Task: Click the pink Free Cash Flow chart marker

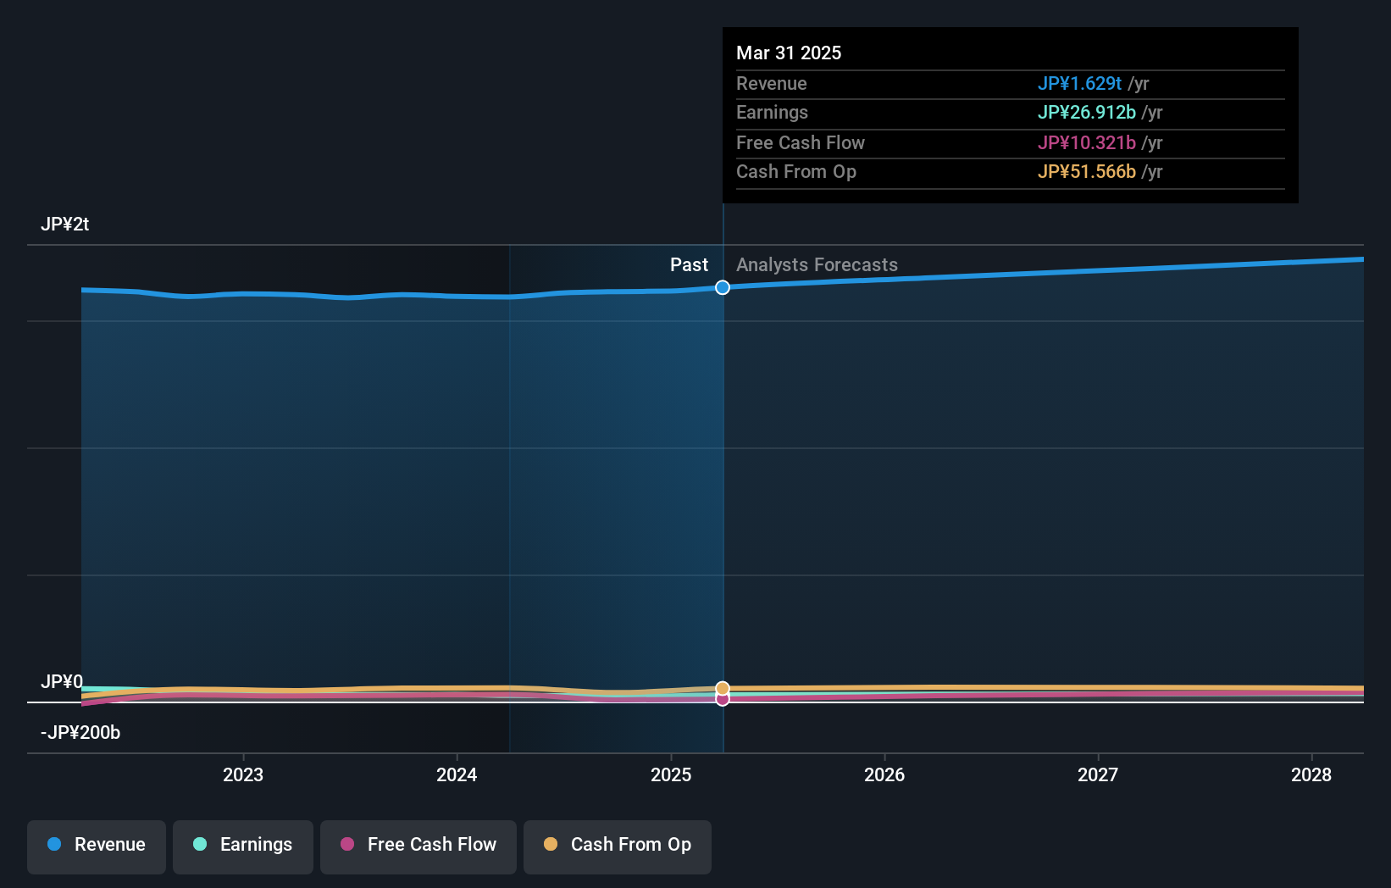Action: tap(723, 700)
